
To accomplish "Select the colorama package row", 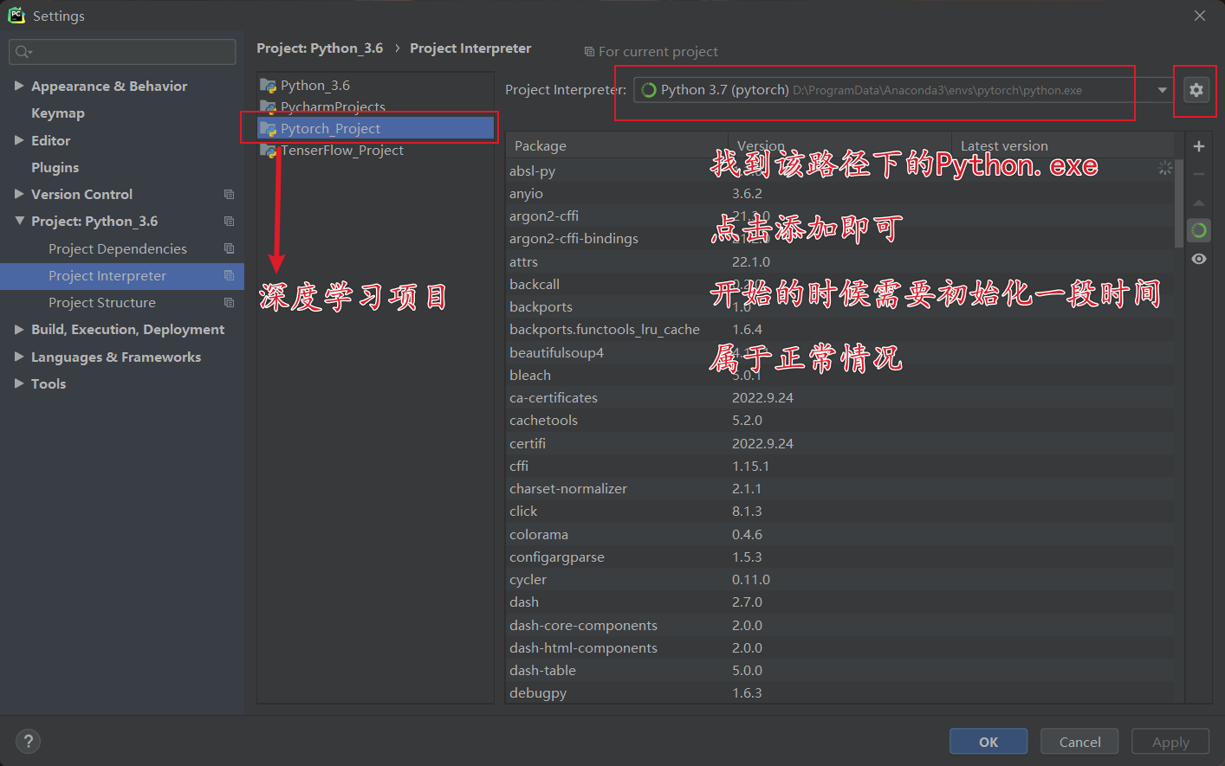I will pos(839,534).
